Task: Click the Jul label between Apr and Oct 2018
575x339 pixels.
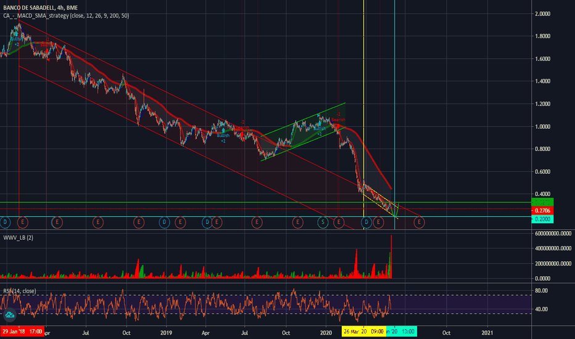Action: [86, 333]
